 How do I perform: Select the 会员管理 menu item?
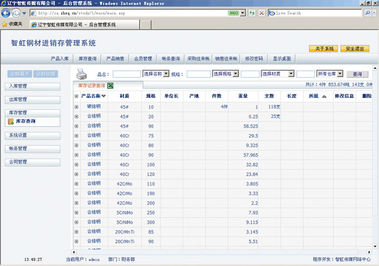143,58
